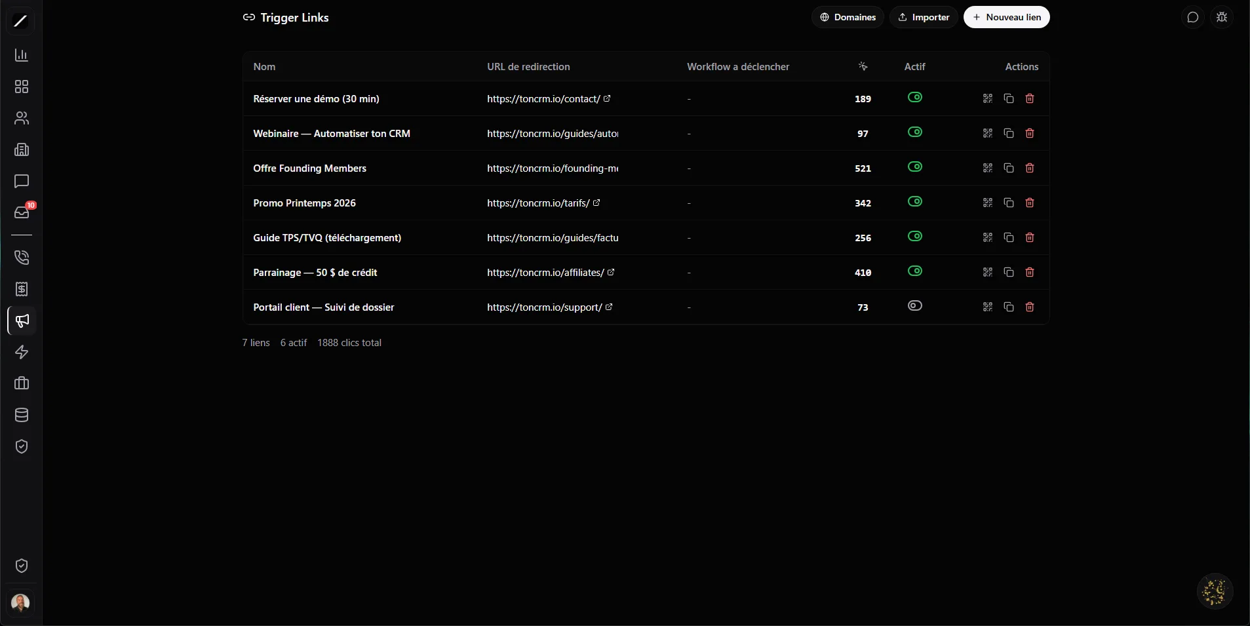Viewport: 1250px width, 626px height.
Task: Show QR code for Parrainage link
Action: pos(988,272)
